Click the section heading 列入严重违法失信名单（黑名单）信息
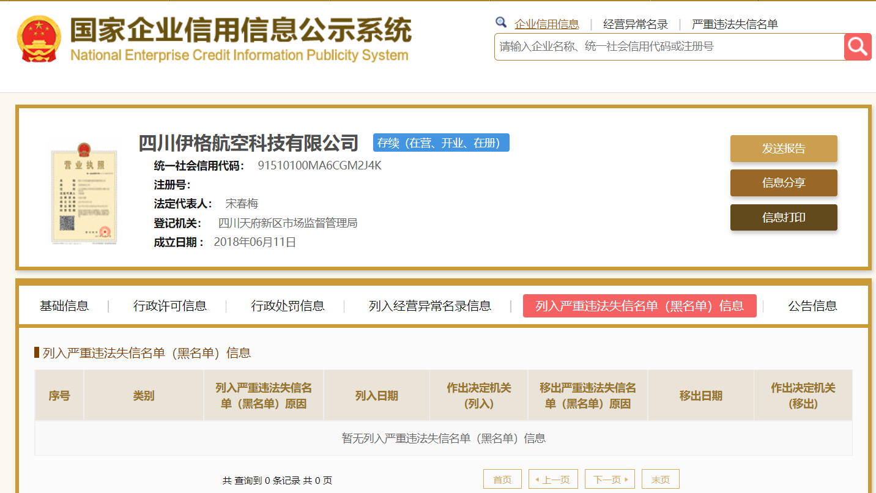876x493 pixels. (147, 353)
